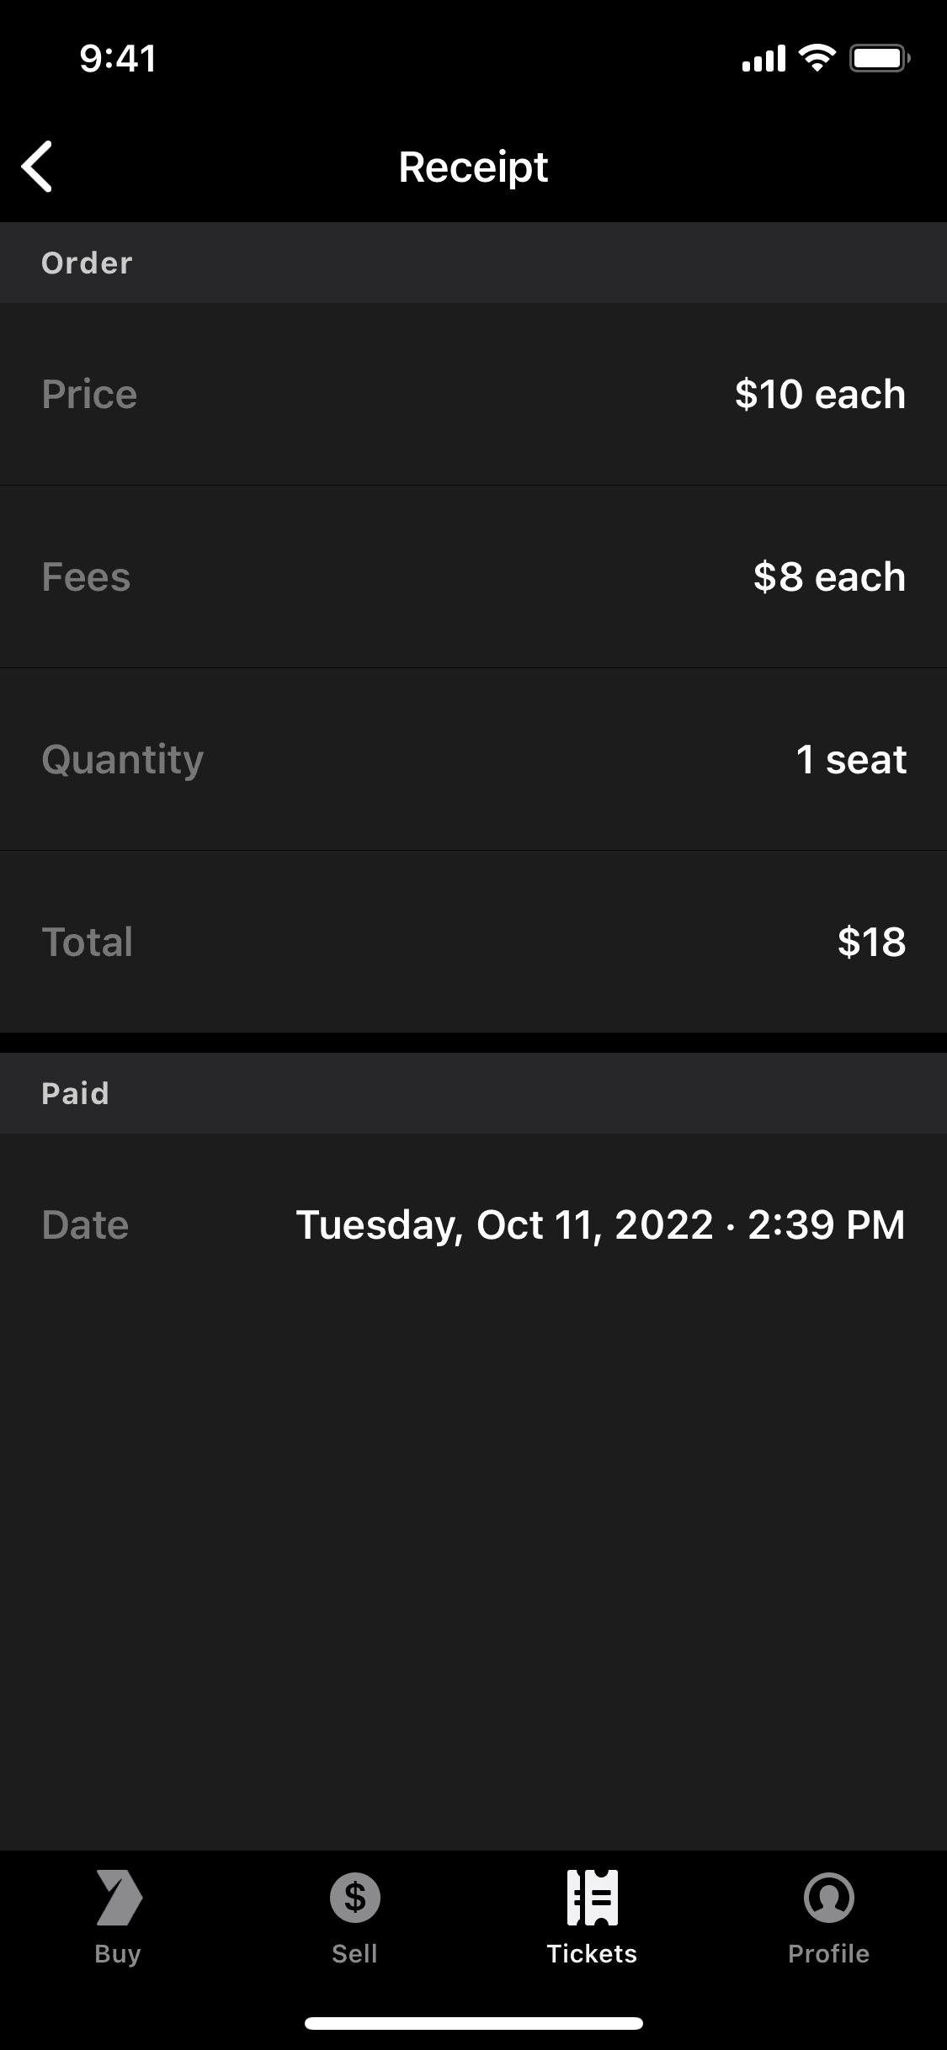Select the Price label text
Screen dimensions: 947x2050
(89, 395)
